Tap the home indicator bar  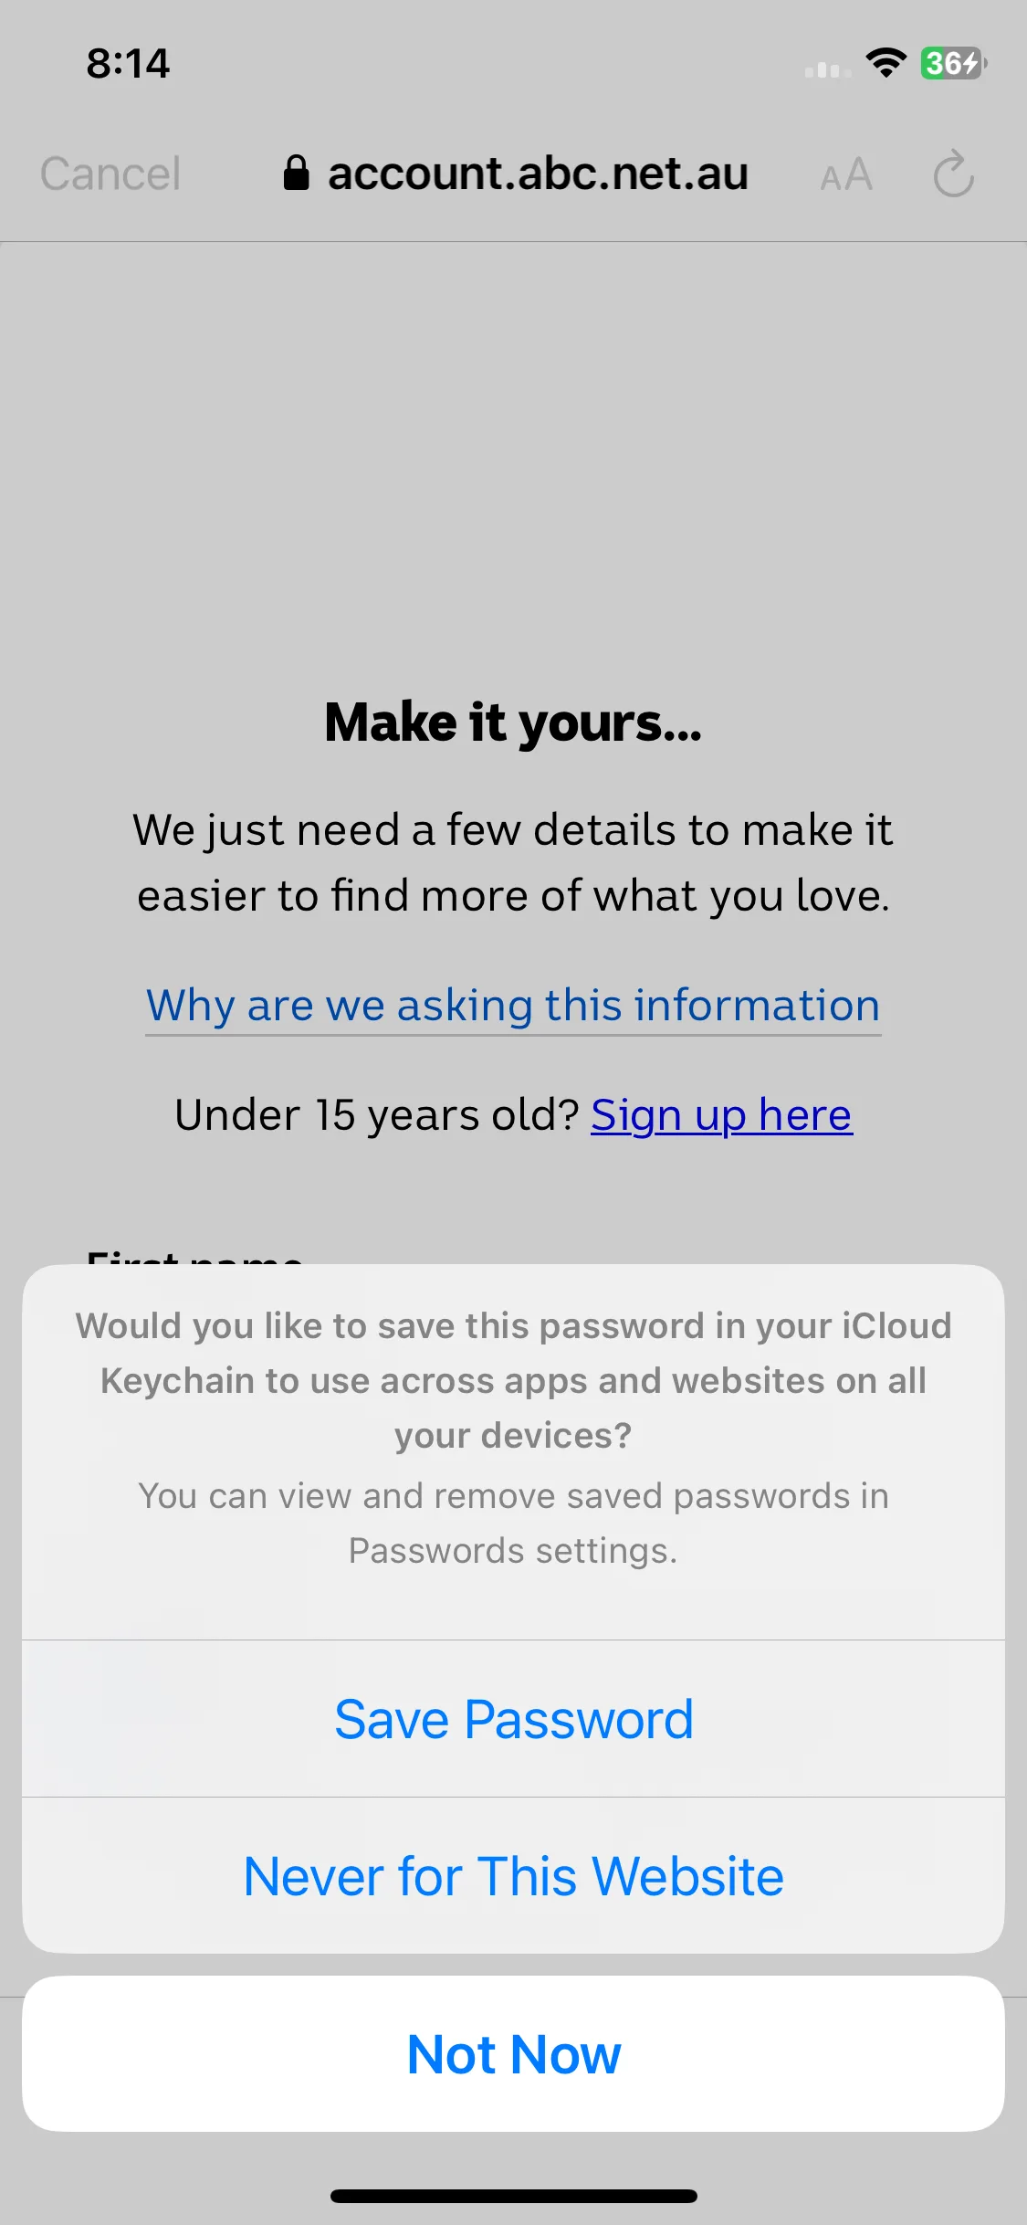click(514, 2196)
